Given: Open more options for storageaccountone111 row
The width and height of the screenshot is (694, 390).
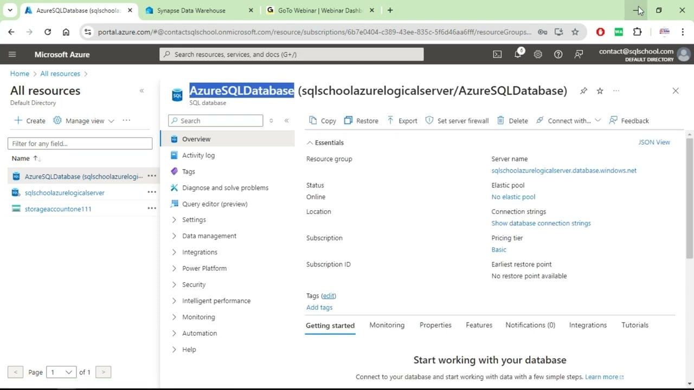Looking at the screenshot, I should click(152, 209).
